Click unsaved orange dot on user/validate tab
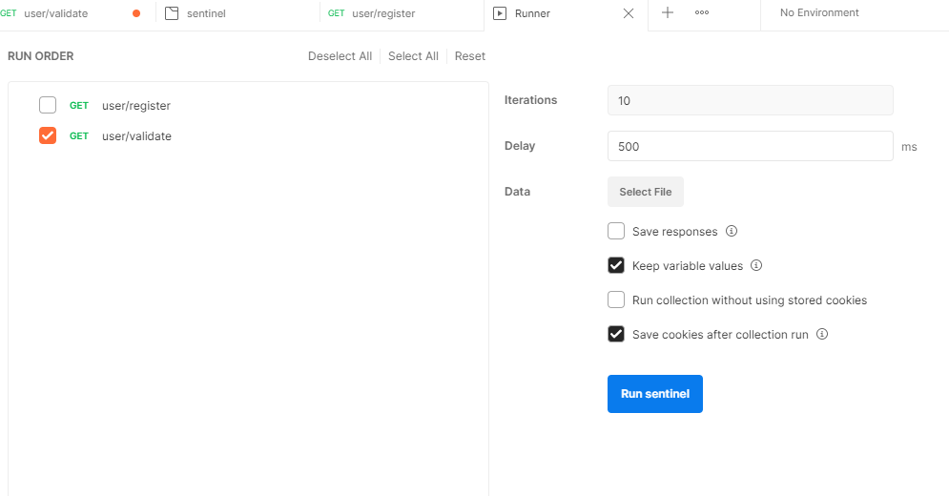 [136, 13]
